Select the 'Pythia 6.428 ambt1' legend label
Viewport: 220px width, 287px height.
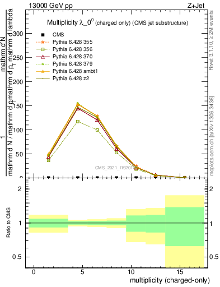coord(75,71)
